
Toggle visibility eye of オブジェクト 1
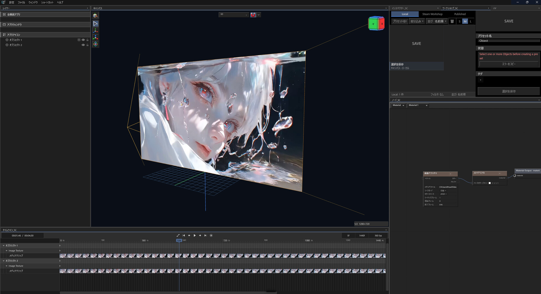[x=83, y=40]
